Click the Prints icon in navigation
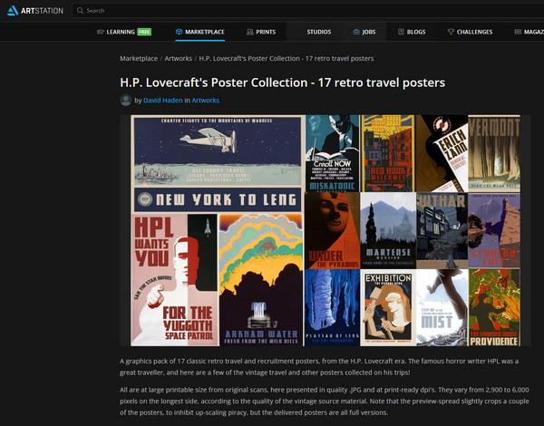The height and width of the screenshot is (426, 544). pos(249,32)
